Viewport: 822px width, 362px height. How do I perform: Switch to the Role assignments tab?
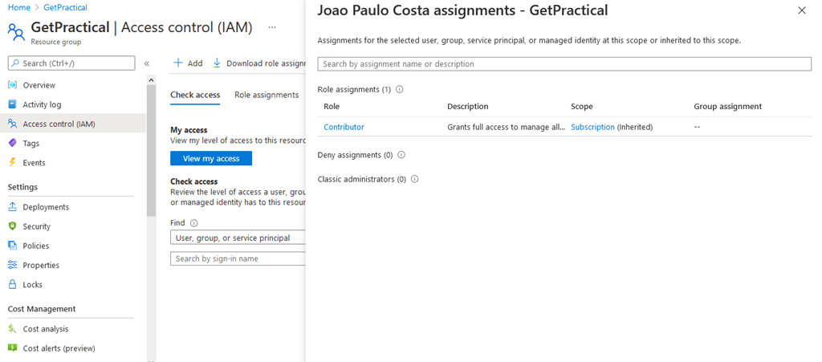click(x=267, y=95)
